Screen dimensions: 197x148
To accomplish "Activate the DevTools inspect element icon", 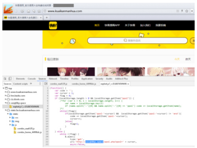I will click(5, 79).
